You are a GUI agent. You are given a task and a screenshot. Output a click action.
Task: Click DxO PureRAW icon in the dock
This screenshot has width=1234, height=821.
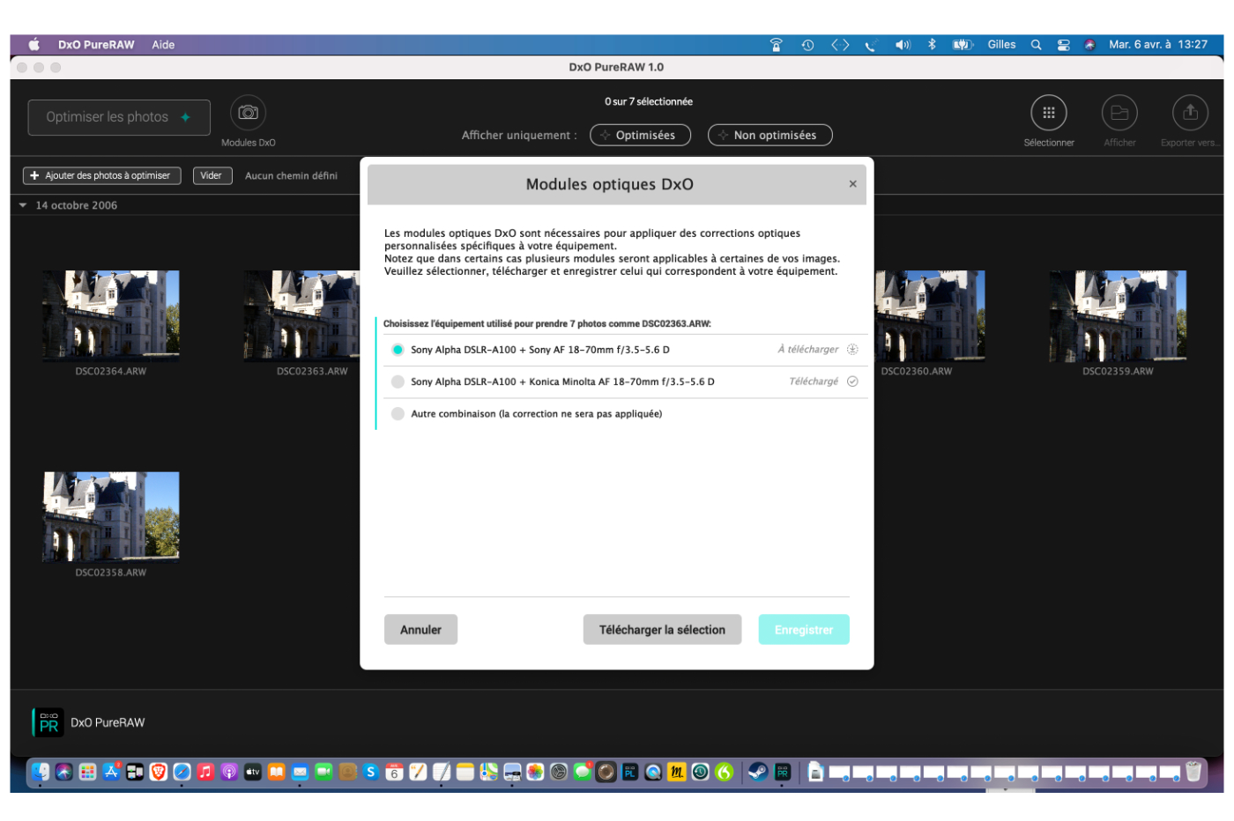(x=782, y=772)
